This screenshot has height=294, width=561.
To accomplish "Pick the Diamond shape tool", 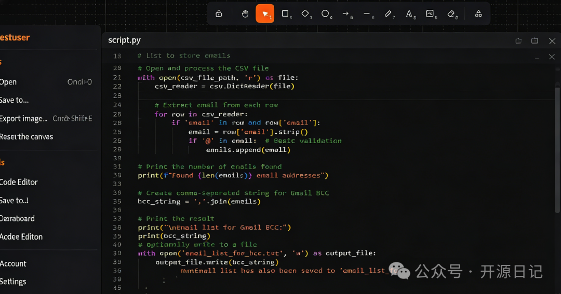I will (x=305, y=14).
